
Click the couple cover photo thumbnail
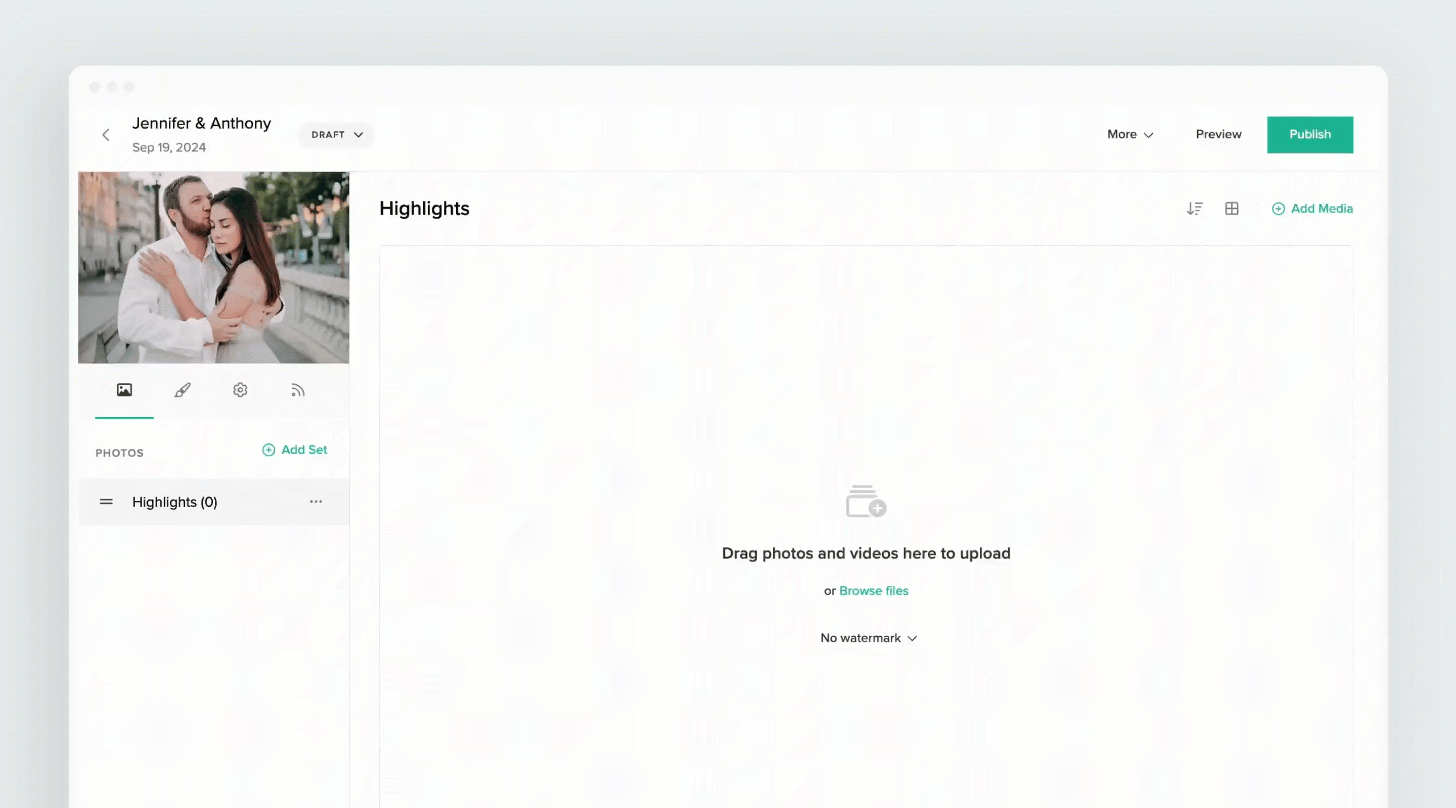click(x=214, y=268)
